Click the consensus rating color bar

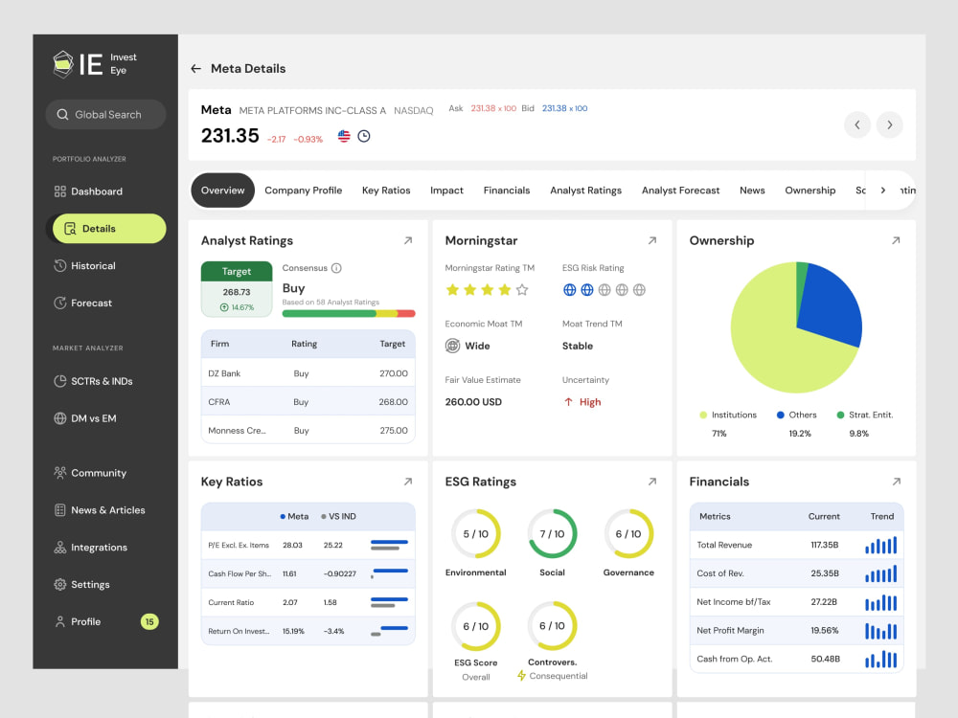tap(349, 313)
